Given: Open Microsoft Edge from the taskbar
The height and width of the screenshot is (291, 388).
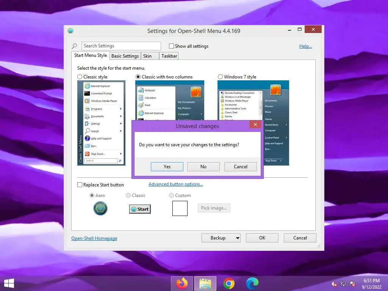Looking at the screenshot, I should click(x=252, y=283).
